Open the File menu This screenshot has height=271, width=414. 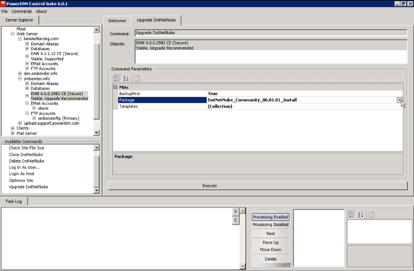4,11
